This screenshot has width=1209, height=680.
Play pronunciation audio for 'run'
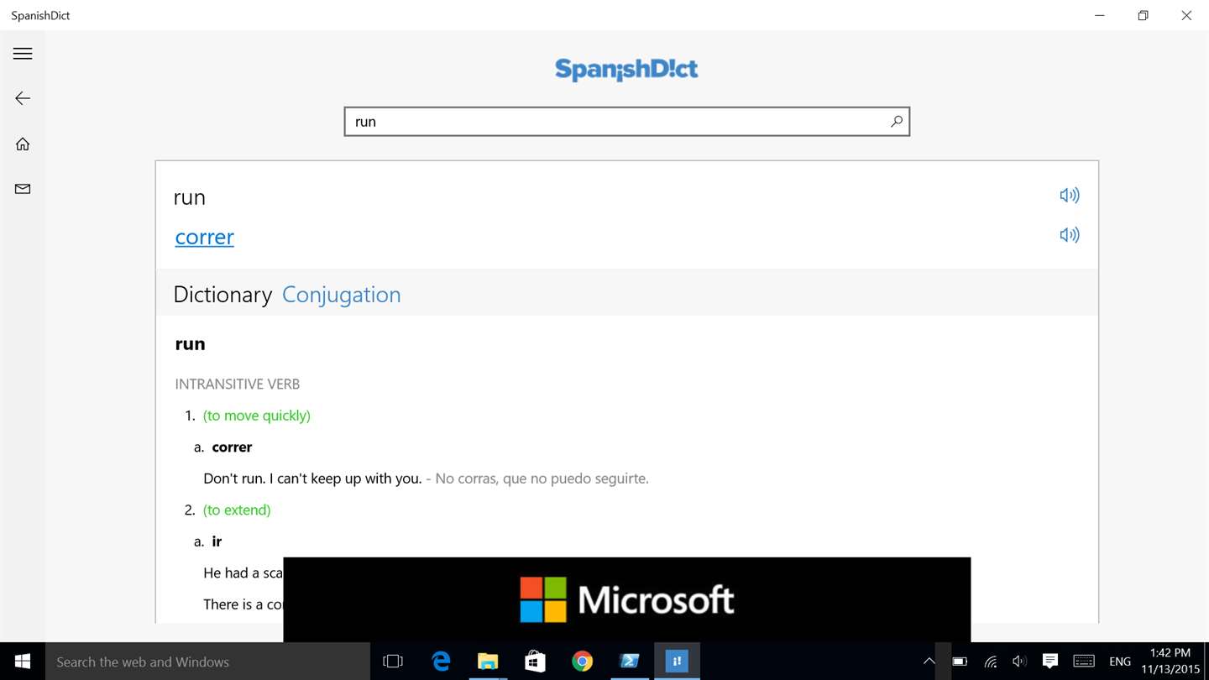coord(1069,196)
